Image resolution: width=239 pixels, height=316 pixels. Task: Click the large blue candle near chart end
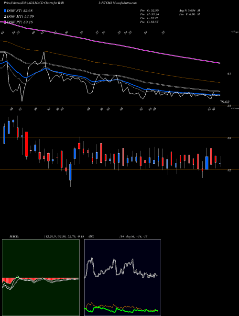point(206,163)
